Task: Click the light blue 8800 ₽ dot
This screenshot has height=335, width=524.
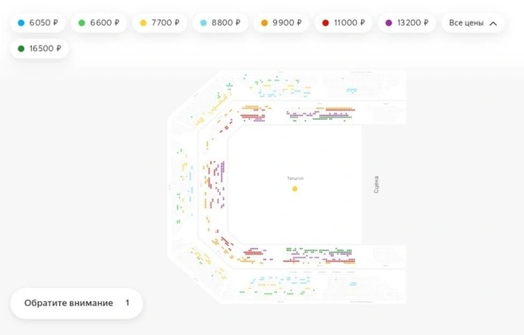Action: point(203,22)
